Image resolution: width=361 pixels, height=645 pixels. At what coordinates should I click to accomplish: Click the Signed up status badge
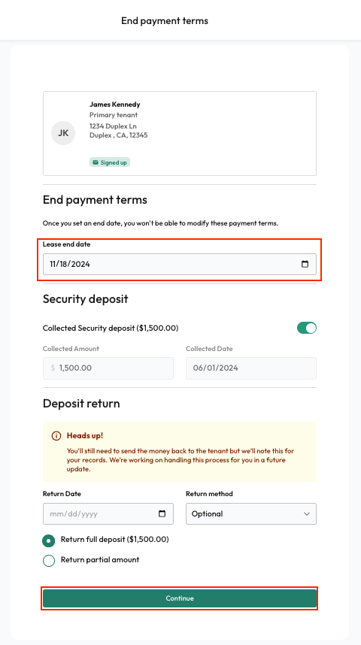110,162
